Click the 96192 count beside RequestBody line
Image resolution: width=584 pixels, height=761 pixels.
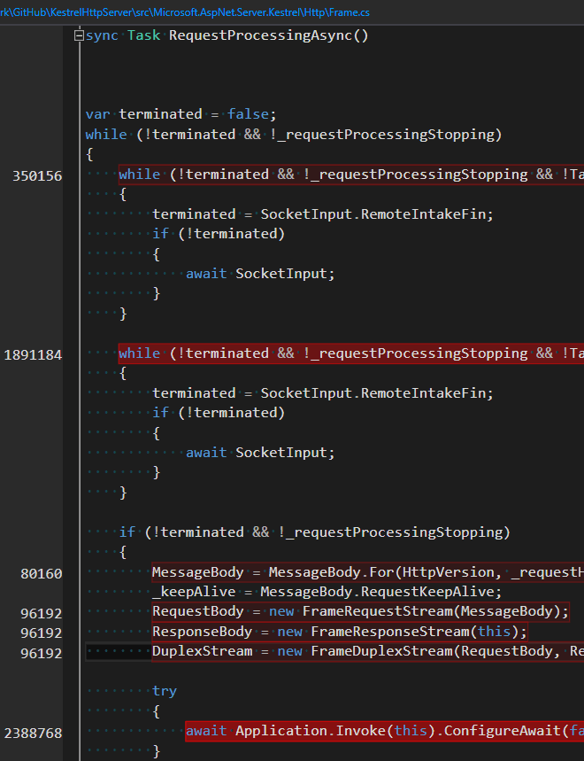click(42, 614)
